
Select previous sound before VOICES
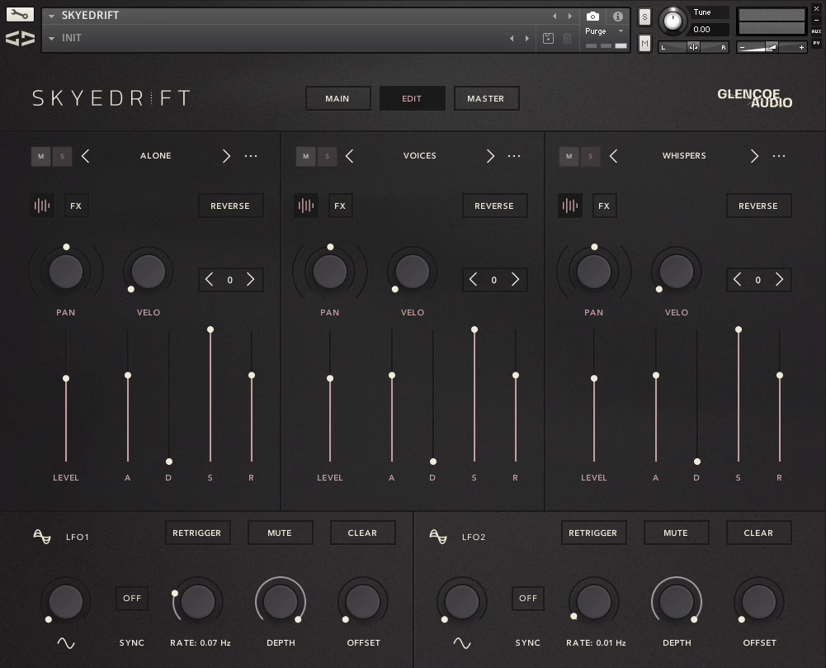click(349, 156)
